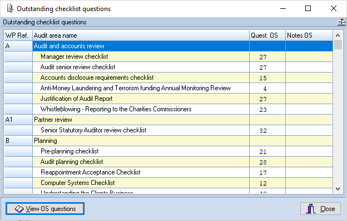The image size is (347, 221).
Task: Sort by the WP Ref. column header
Action: pos(18,35)
